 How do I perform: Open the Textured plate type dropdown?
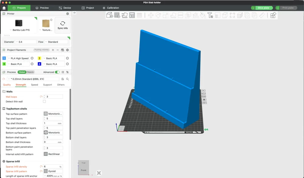pos(46,30)
